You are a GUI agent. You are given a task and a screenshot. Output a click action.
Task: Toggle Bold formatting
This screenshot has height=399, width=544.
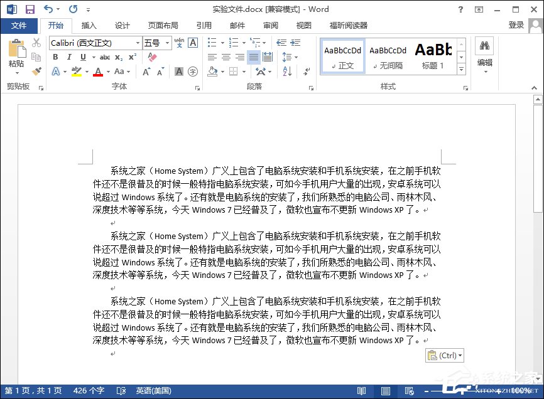(55, 57)
